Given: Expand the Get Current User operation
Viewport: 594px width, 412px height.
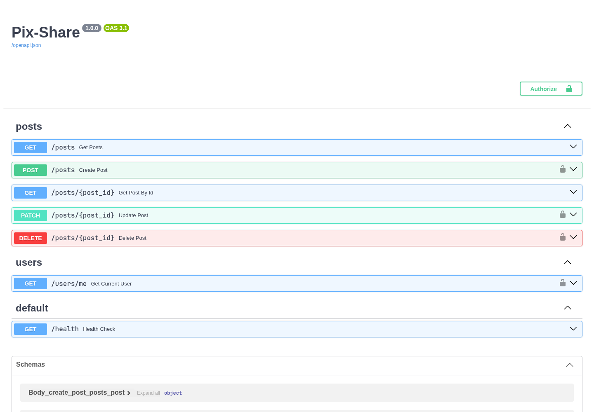Looking at the screenshot, I should point(573,283).
